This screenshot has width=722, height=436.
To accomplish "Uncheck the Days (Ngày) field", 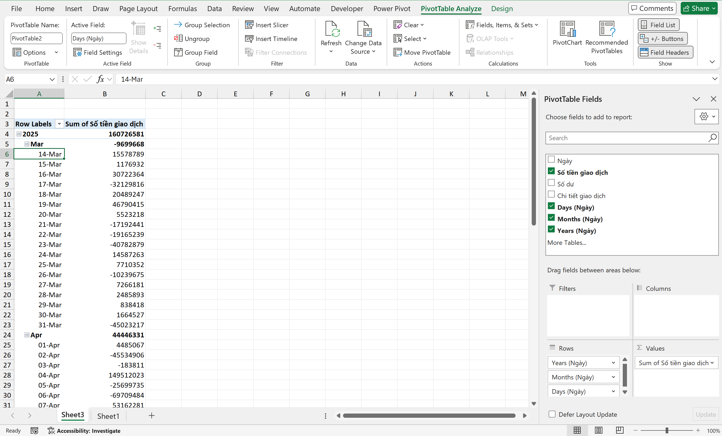I will (x=551, y=206).
